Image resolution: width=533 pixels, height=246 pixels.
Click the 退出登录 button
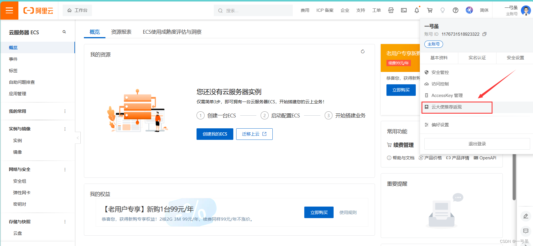tap(477, 144)
